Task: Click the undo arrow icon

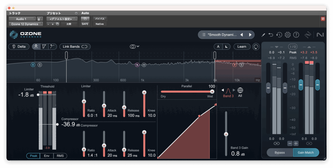Action: 271,35
